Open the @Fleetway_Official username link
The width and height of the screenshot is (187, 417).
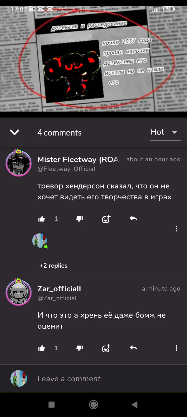click(x=66, y=169)
